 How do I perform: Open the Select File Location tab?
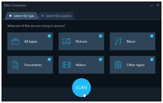tap(57, 16)
